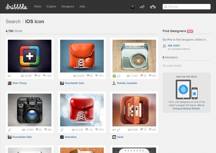Open Konstantin Datz profile under the camera shot

[22, 137]
